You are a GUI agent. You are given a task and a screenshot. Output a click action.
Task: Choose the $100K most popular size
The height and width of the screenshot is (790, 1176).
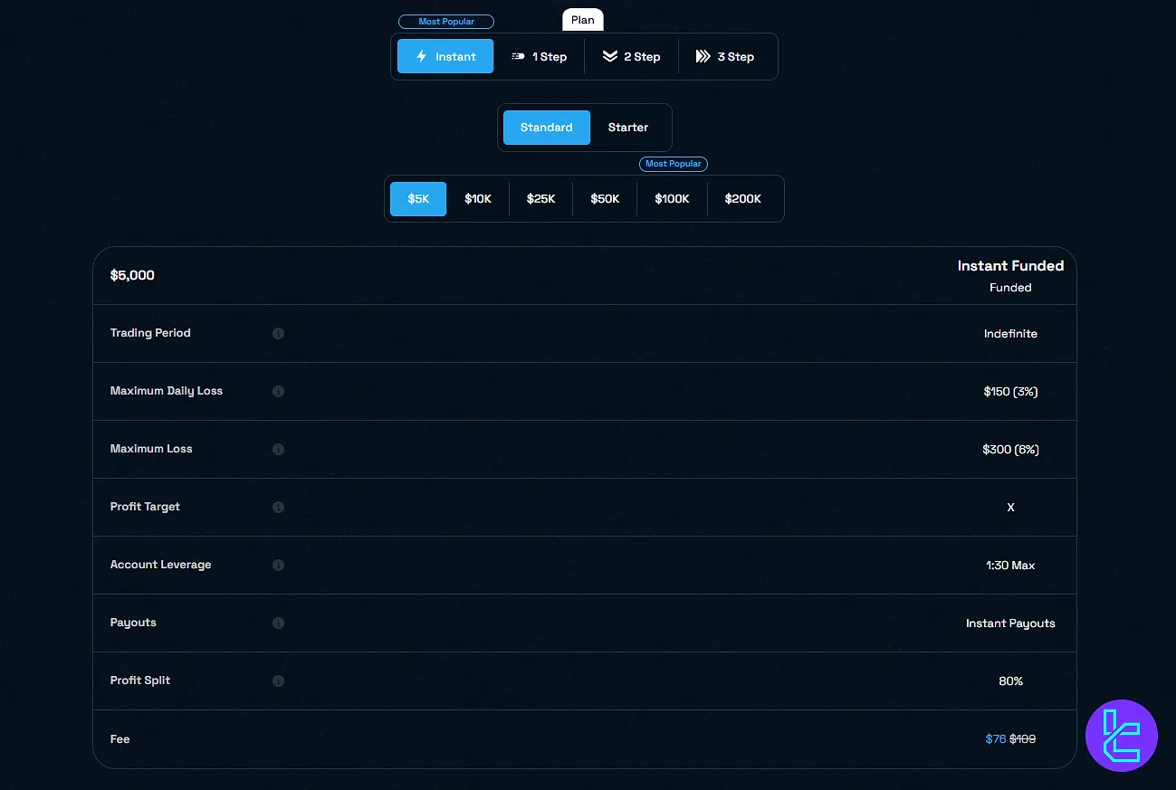pos(672,199)
